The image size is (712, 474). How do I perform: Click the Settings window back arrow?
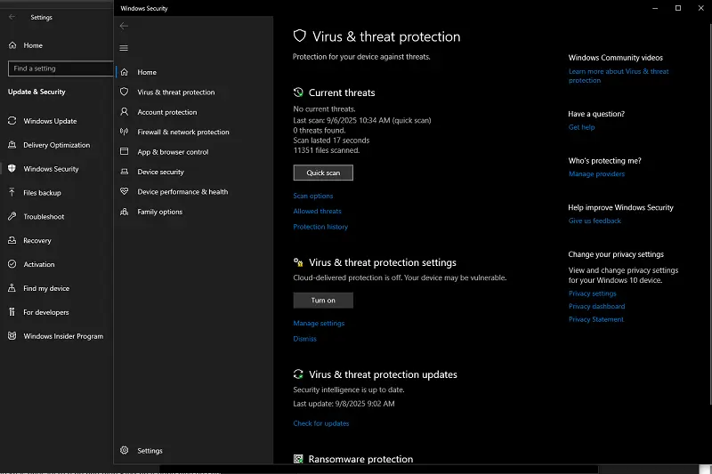pyautogui.click(x=12, y=17)
